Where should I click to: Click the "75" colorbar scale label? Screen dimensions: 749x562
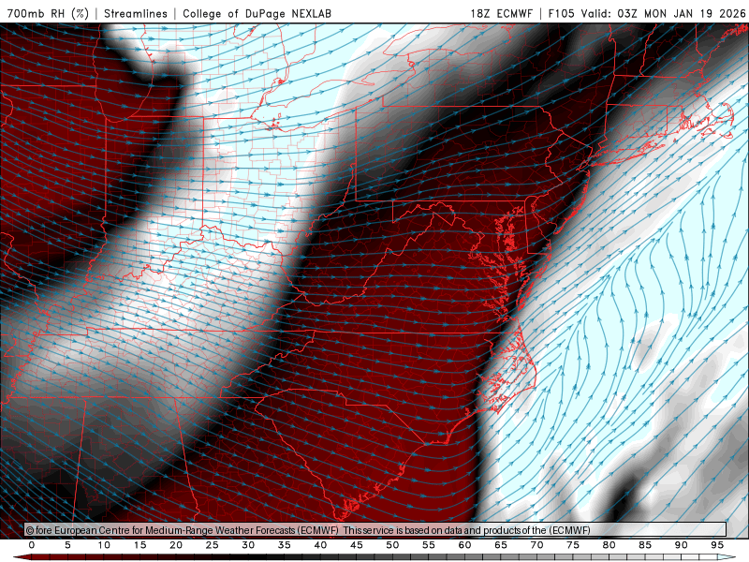click(573, 545)
